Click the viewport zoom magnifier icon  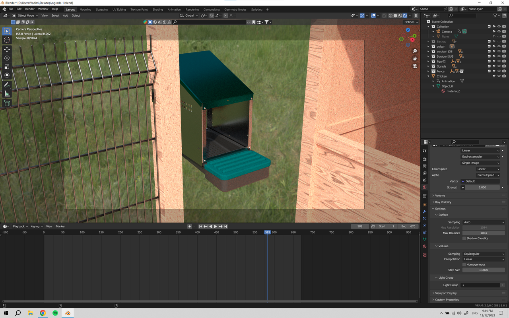click(x=415, y=51)
